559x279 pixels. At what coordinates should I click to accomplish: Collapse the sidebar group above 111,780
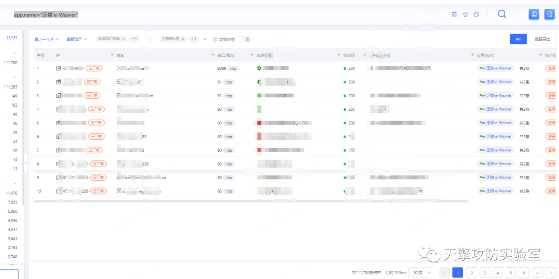pos(14,53)
